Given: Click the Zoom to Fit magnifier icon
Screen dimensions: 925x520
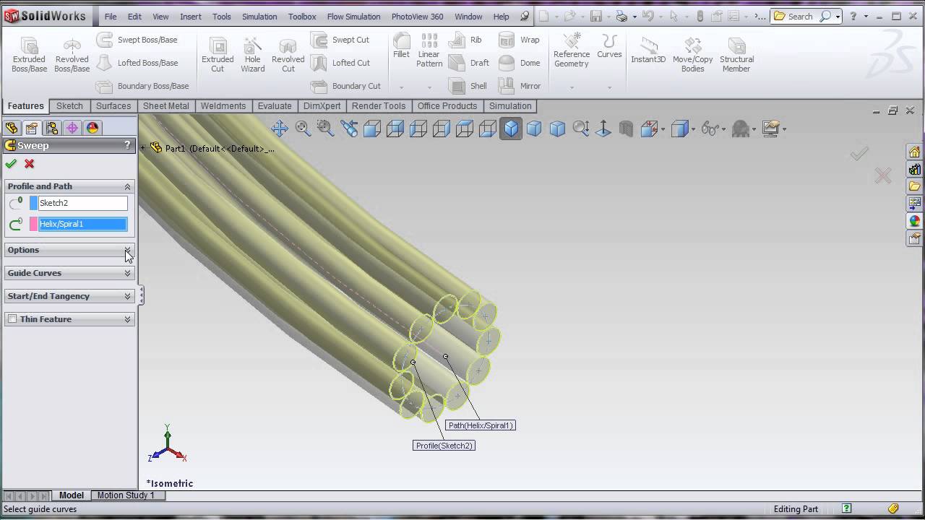Looking at the screenshot, I should (303, 129).
